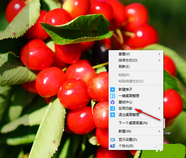Switch wallpaper with 下一个桌面背景(N)

coord(136,123)
